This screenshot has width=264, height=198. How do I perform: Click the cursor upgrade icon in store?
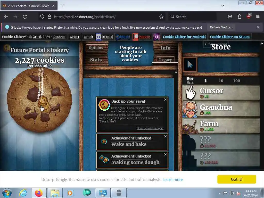coord(190,64)
